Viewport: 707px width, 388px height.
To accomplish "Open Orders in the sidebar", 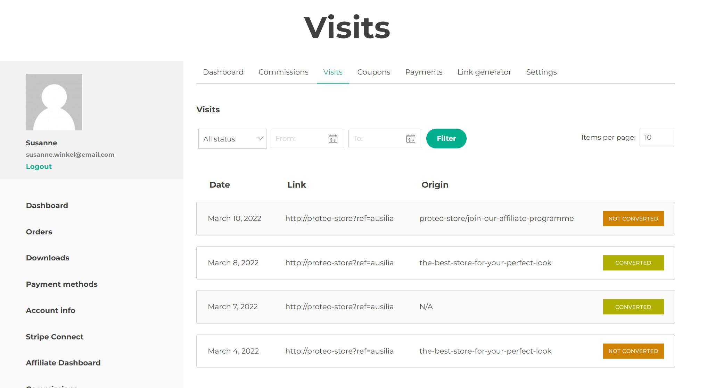I will [39, 232].
